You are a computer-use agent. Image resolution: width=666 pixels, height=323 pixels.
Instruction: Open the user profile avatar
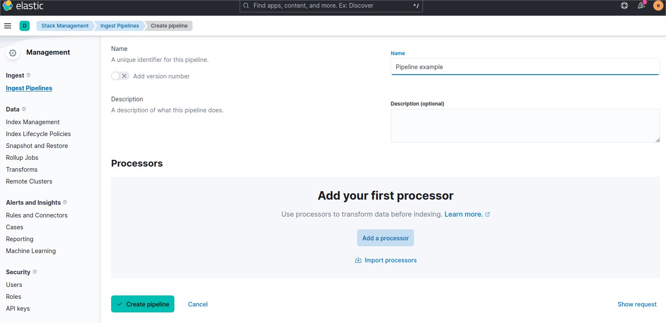point(658,6)
